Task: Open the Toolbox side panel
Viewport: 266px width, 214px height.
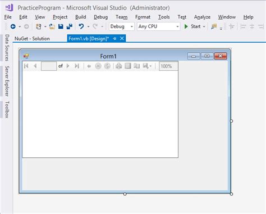Action: tap(7, 110)
